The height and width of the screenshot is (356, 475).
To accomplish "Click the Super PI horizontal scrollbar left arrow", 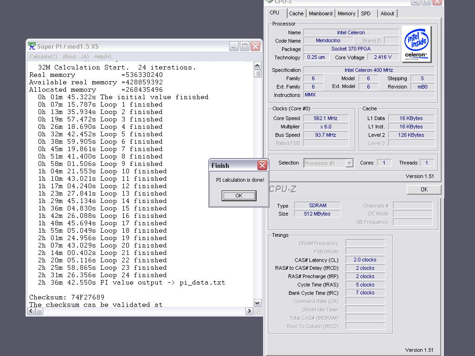I will (31, 311).
